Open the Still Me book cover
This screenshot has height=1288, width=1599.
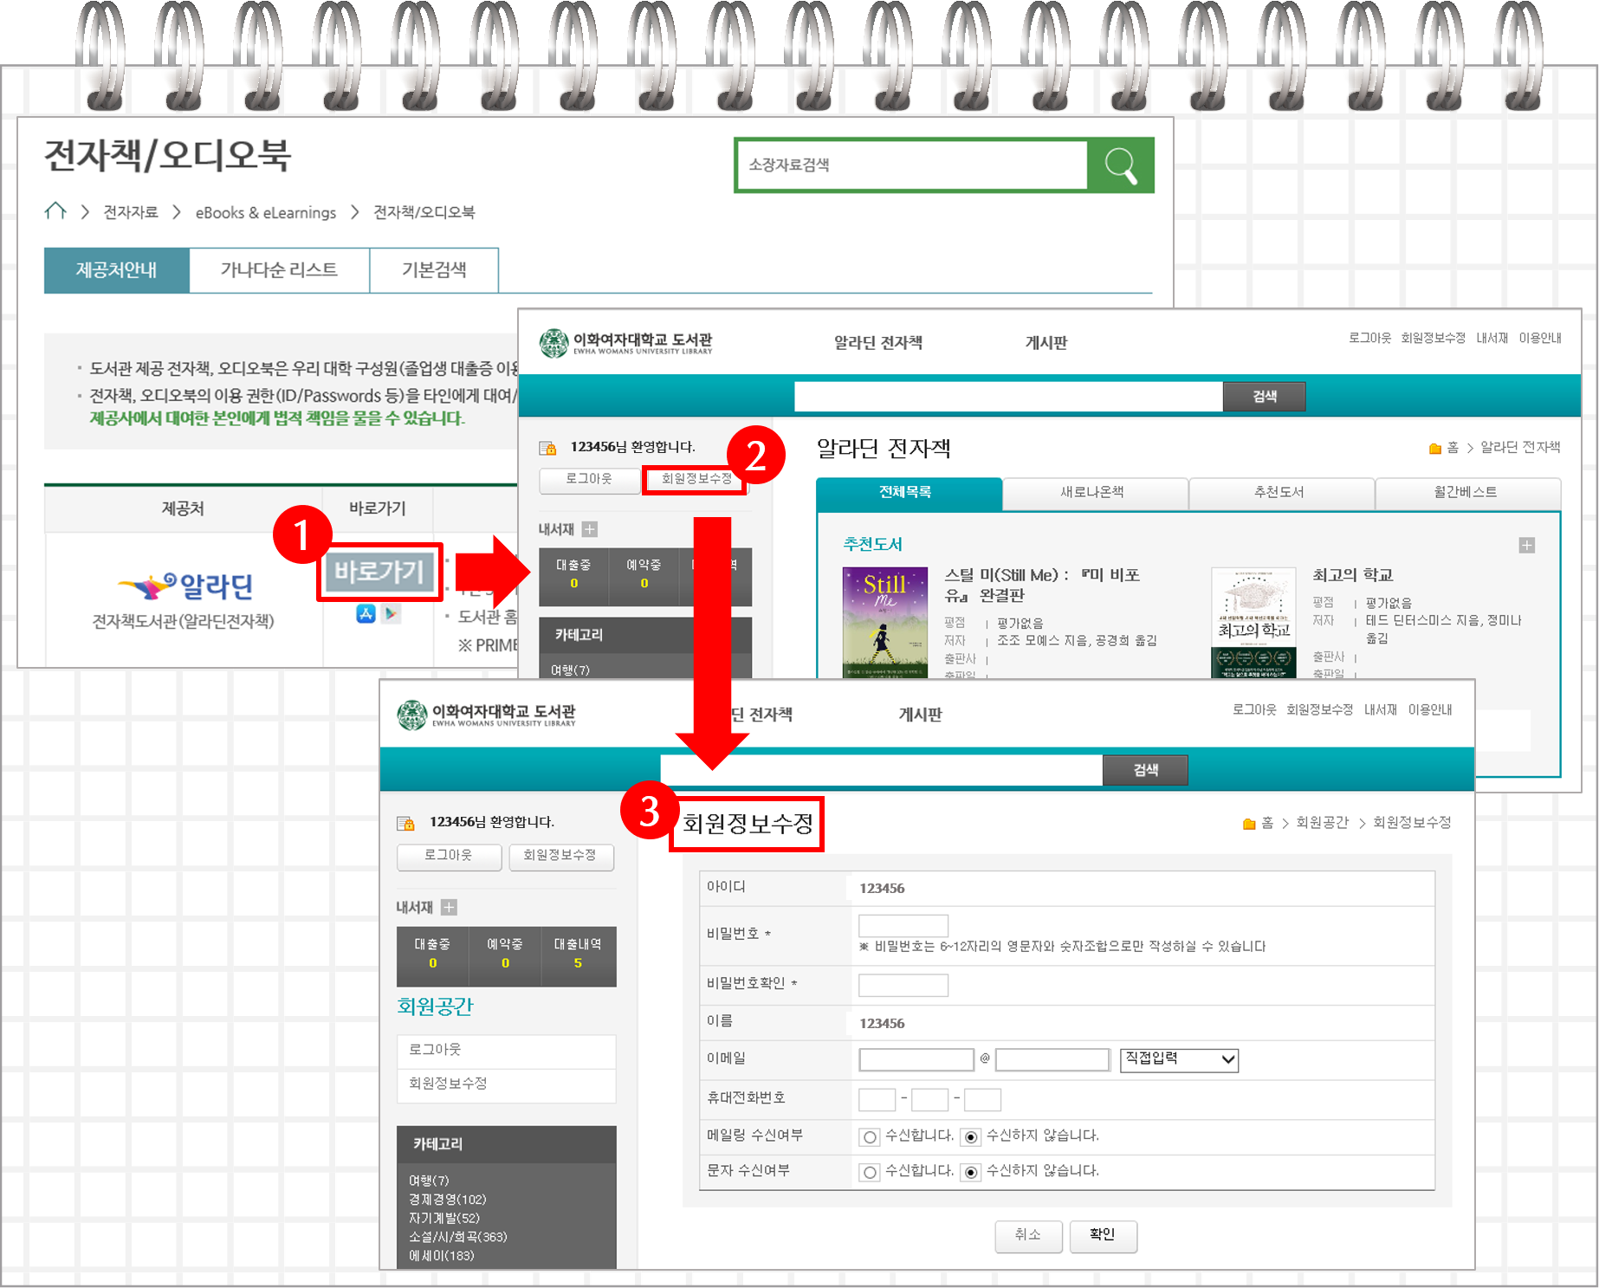click(x=885, y=622)
